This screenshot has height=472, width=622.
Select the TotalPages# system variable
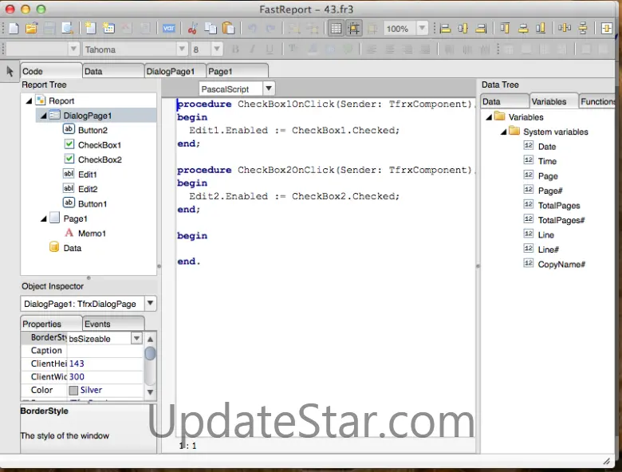pos(561,220)
